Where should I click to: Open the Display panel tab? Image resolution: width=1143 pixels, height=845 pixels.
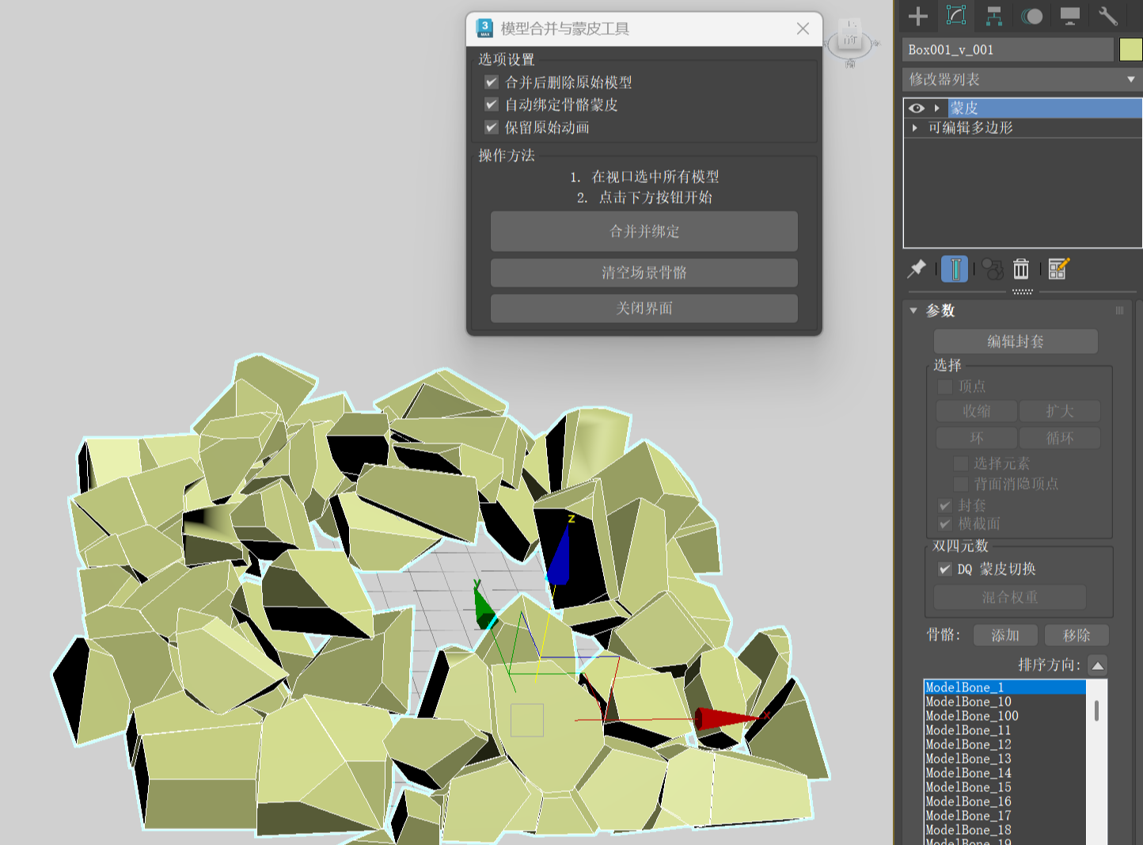point(1070,16)
